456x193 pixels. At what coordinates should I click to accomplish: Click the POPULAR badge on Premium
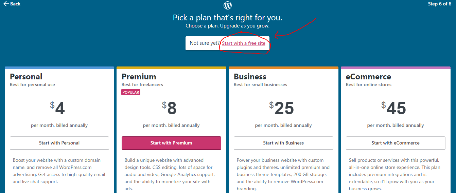click(131, 92)
